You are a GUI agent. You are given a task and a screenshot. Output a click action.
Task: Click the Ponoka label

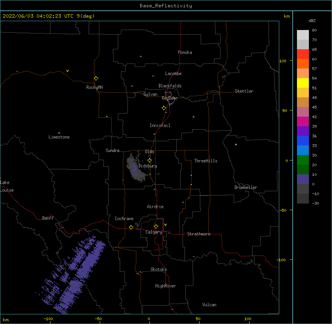tap(185, 52)
